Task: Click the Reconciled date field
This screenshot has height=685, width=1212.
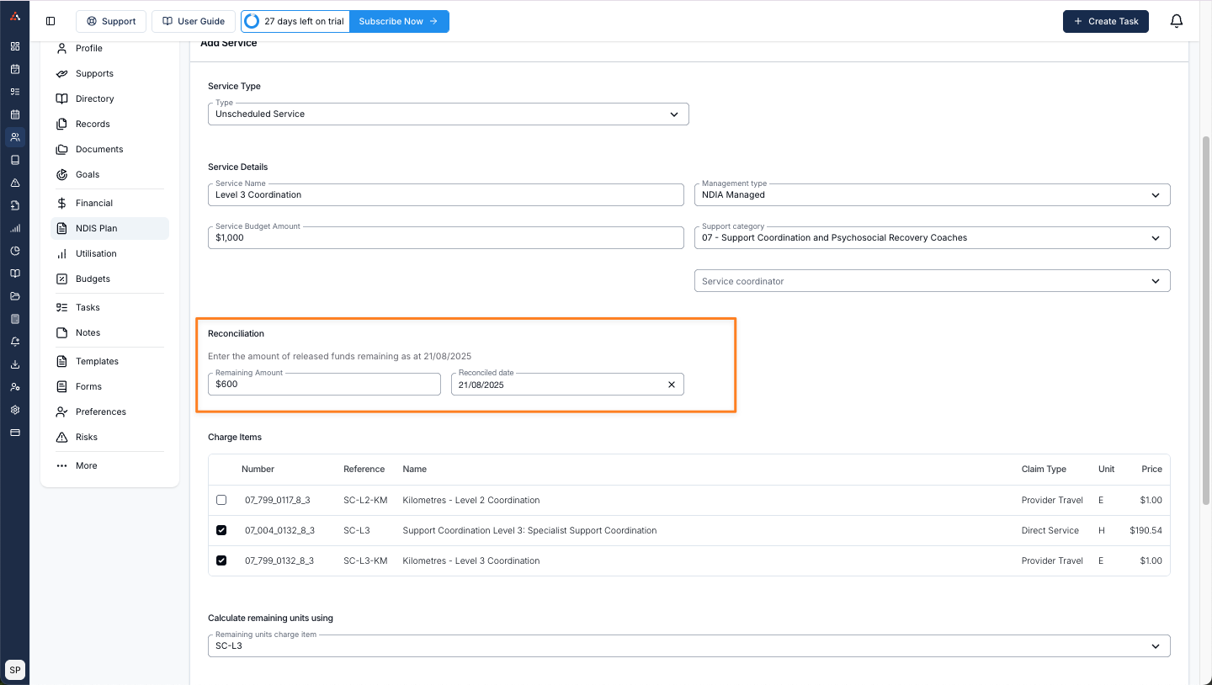Action: 567,385
